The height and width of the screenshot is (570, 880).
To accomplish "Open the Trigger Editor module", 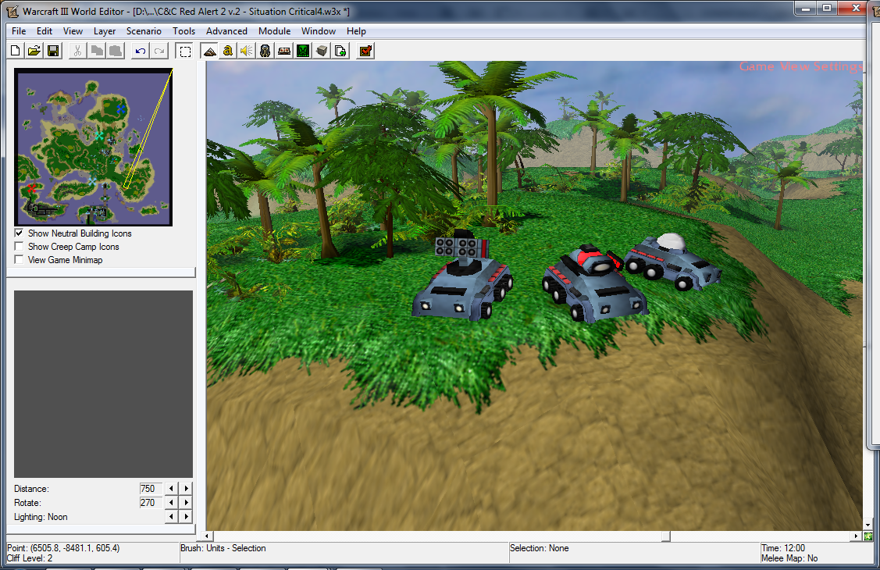I will pos(227,51).
